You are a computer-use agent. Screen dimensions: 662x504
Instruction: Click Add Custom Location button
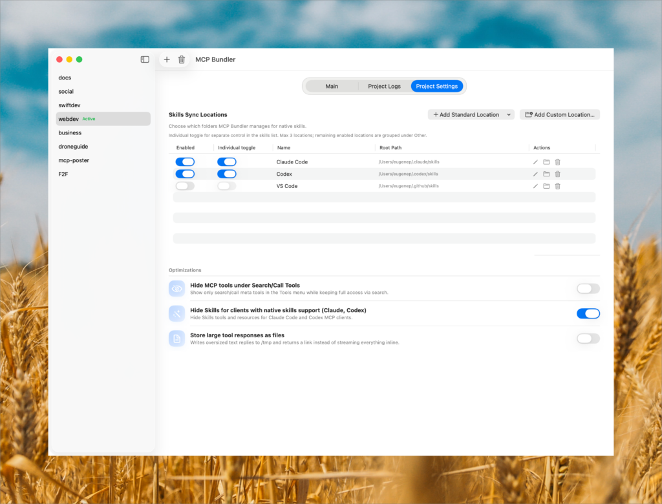560,115
